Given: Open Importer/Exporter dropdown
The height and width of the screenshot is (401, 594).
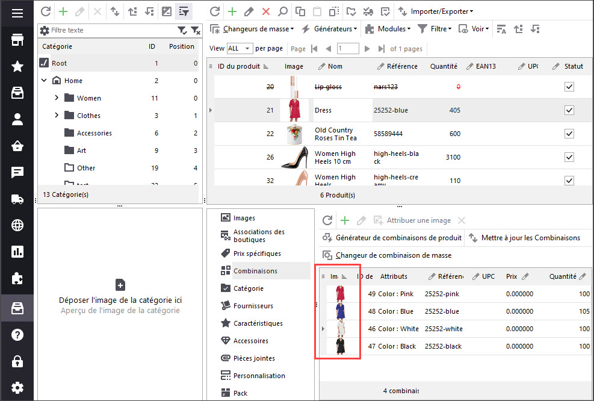Looking at the screenshot, I should coord(436,11).
